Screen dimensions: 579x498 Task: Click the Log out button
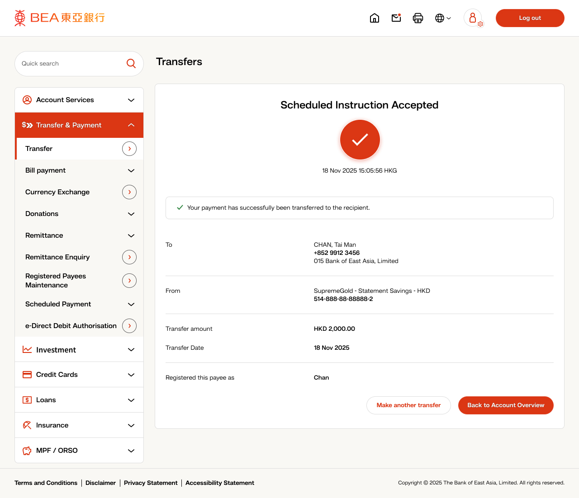530,18
